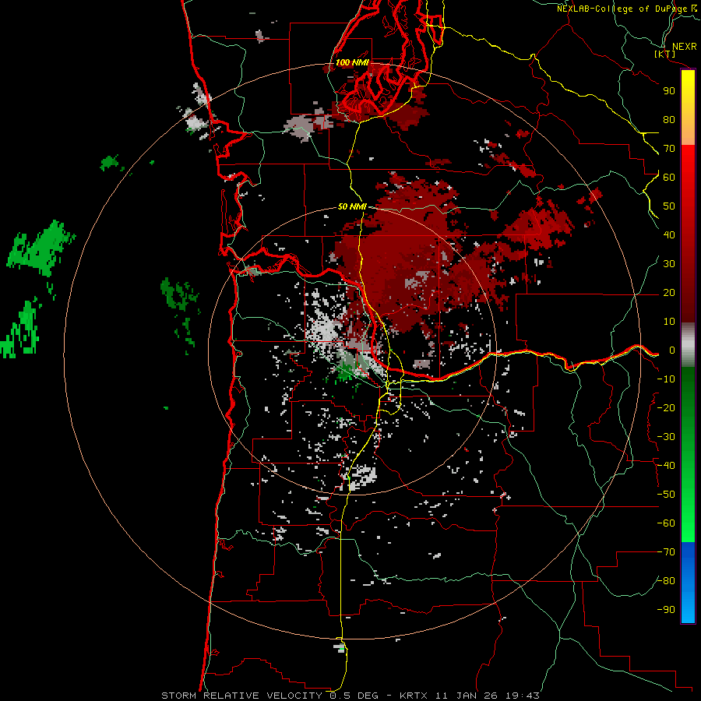
Task: Click the [KT] unit label
Action: 664,55
